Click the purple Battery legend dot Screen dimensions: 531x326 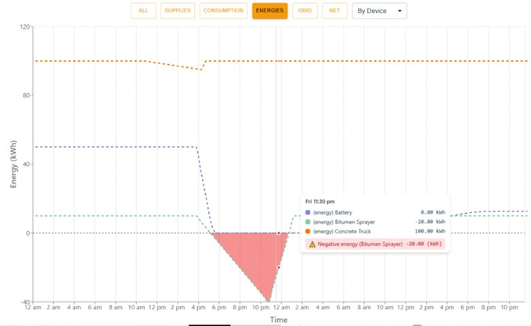pyautogui.click(x=308, y=213)
